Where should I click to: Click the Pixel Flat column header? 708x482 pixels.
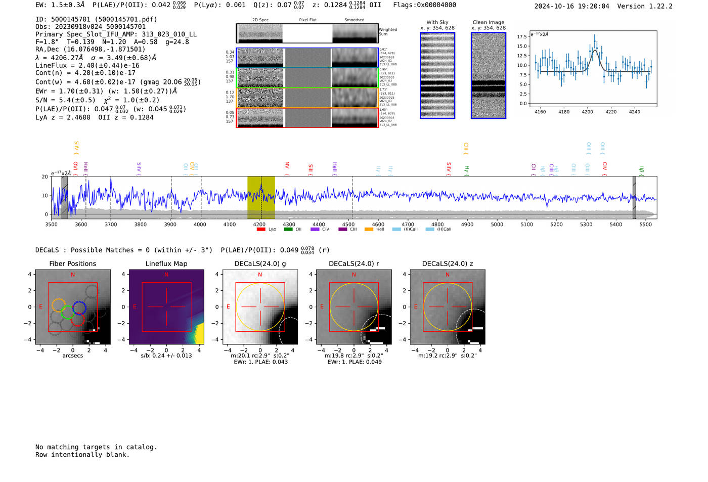[307, 20]
